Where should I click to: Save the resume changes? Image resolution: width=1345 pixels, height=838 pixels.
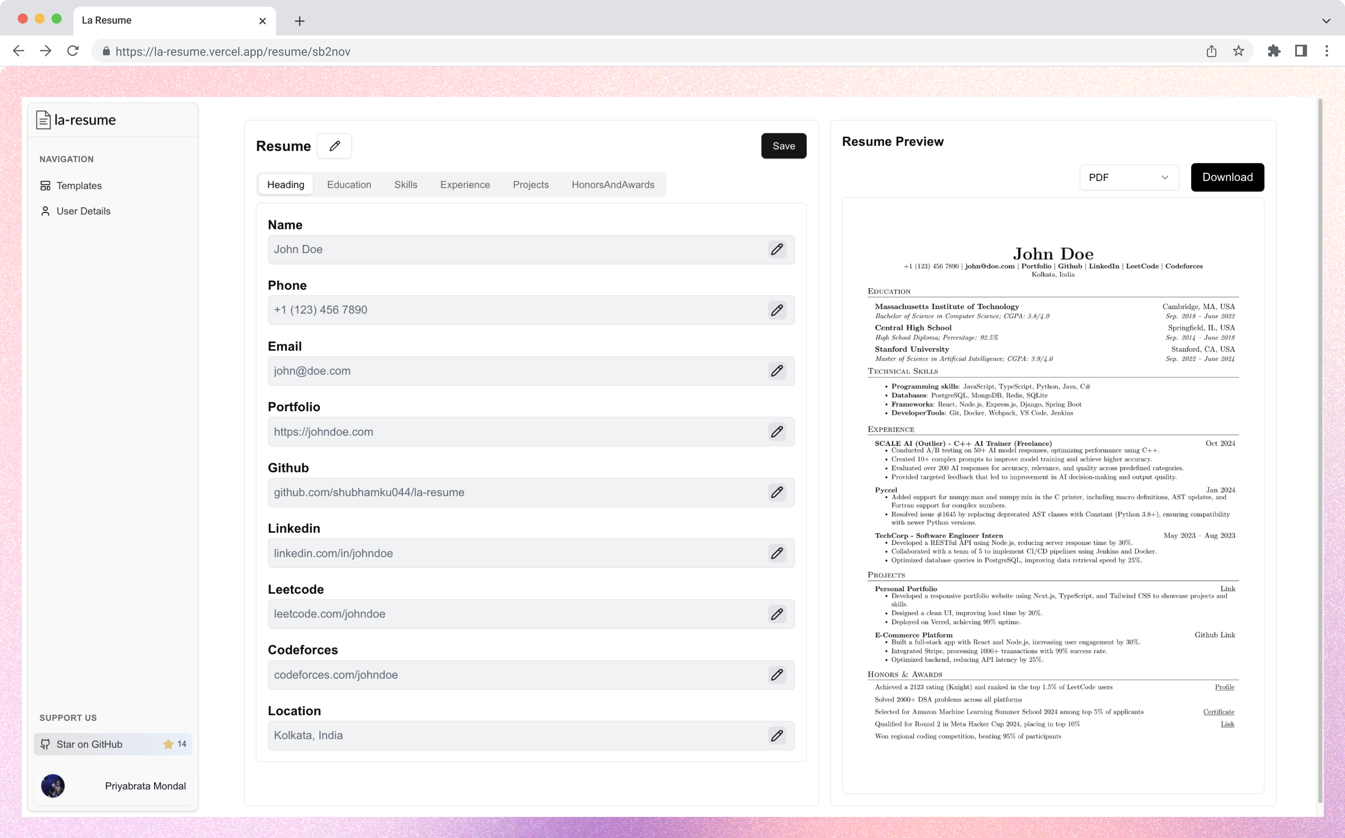click(x=783, y=146)
